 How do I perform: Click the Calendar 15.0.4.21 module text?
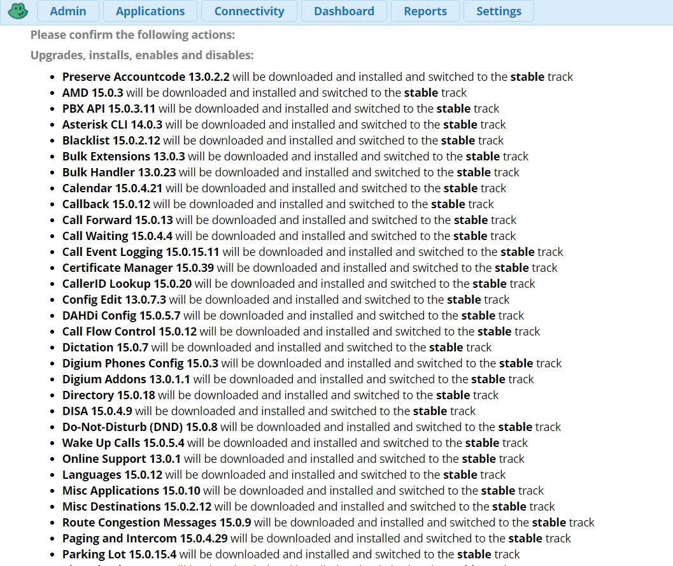(113, 188)
